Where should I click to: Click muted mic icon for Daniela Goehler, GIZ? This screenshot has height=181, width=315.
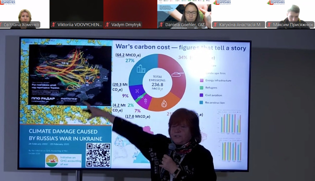(x=161, y=25)
